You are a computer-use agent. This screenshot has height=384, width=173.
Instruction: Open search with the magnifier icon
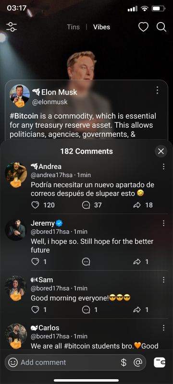point(161,27)
